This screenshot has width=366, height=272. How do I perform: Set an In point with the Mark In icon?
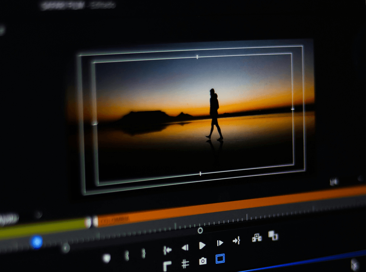click(x=126, y=254)
